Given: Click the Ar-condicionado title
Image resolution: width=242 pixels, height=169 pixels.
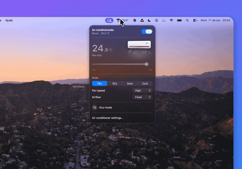Looking at the screenshot, I should [x=103, y=30].
